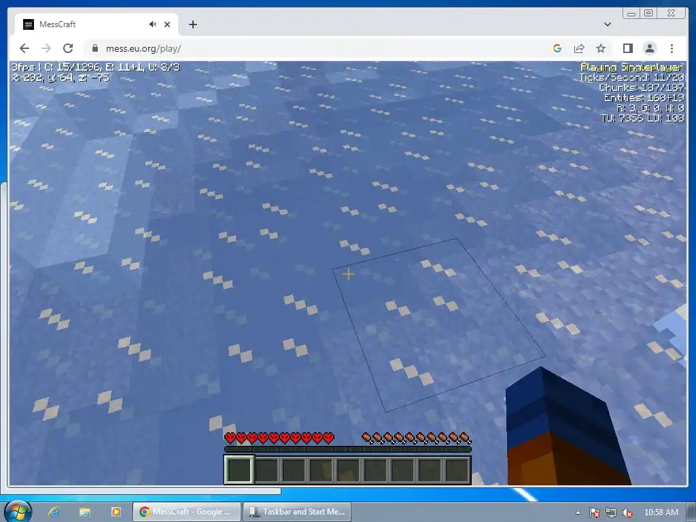Click the leftmost heart in health bar
Screen dimensions: 696x522
point(230,438)
